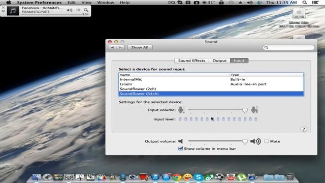Click the back arrow in Sound window
The image size is (325, 183).
point(112,47)
